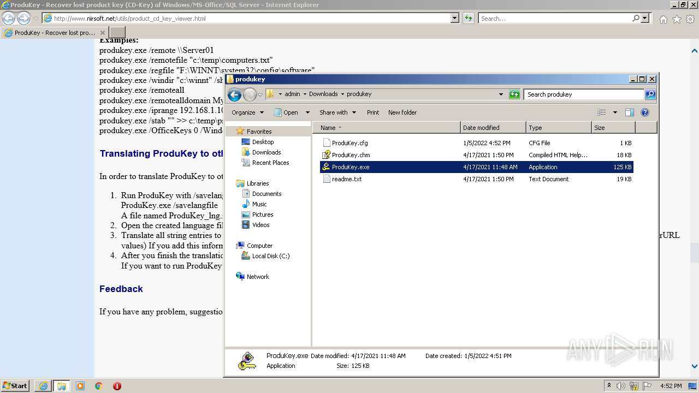Open the IE Tools gear icon

pyautogui.click(x=690, y=19)
